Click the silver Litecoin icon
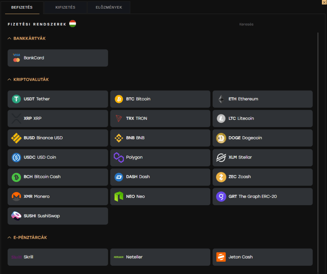This screenshot has height=274, width=327. coord(221,118)
